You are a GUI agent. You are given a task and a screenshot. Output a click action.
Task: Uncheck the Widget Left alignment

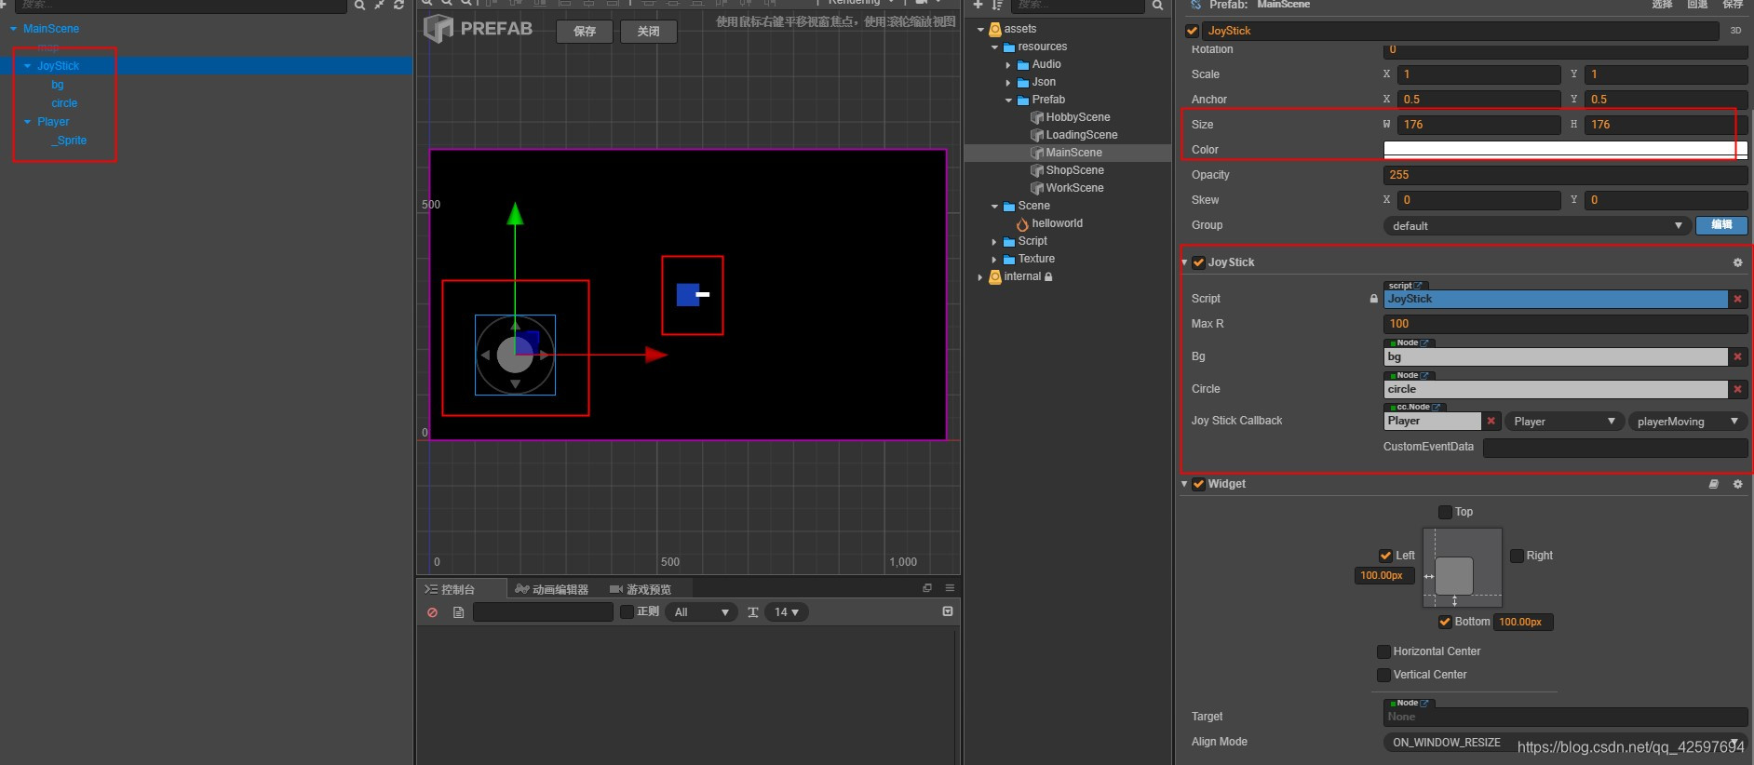1385,556
